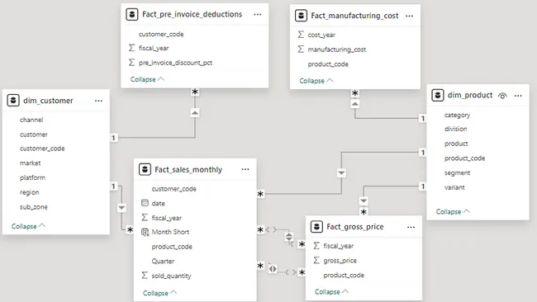Click the Fact_manufacturing_cost table icon
The width and height of the screenshot is (537, 302).
pyautogui.click(x=301, y=16)
